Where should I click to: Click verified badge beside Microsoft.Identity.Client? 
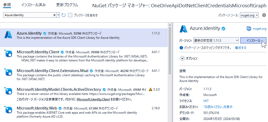62,52
